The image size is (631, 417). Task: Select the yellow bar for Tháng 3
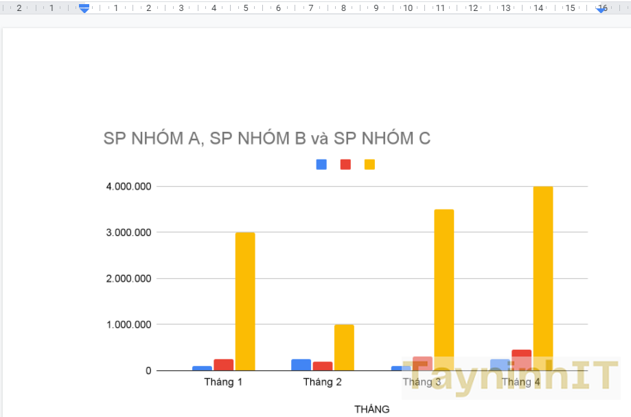coord(444,282)
